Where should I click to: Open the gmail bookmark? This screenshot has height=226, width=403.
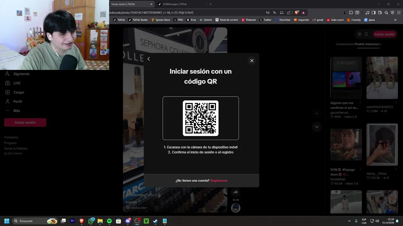click(318, 20)
